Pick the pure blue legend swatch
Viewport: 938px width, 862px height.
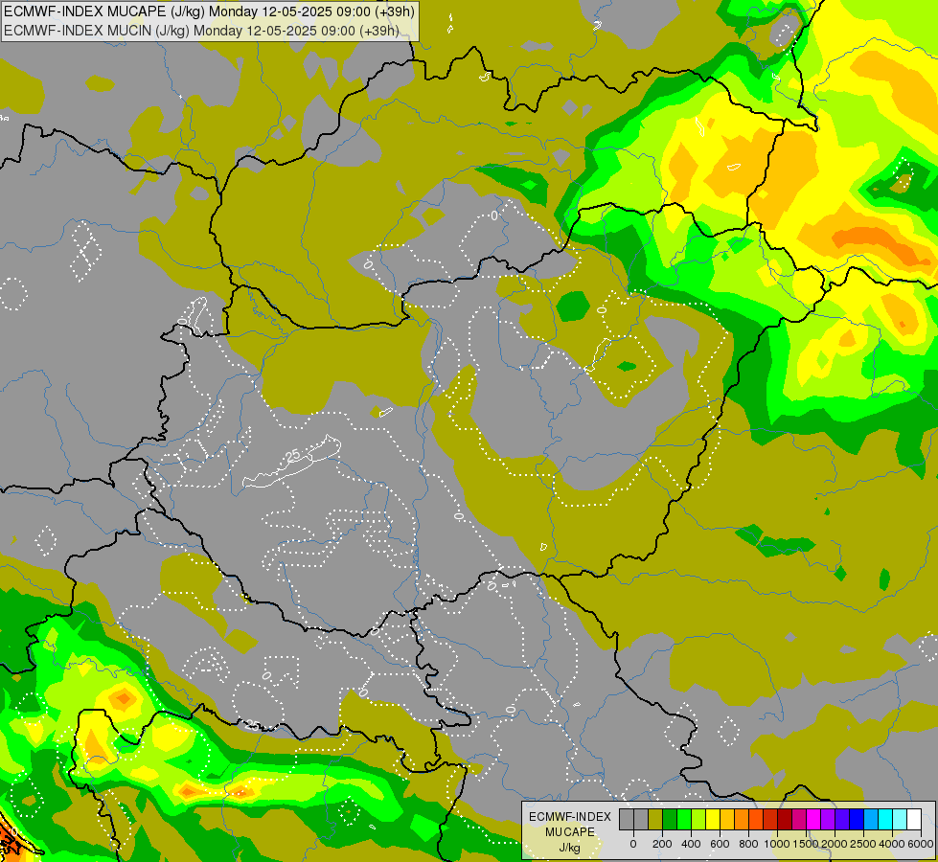858,820
